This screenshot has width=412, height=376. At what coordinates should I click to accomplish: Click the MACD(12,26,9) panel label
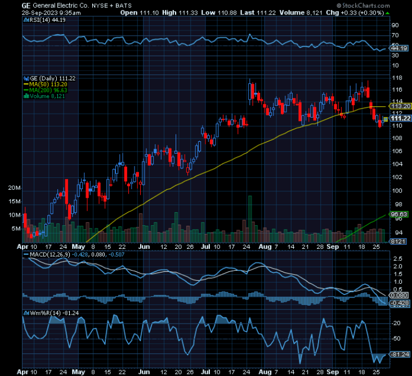(x=51, y=254)
